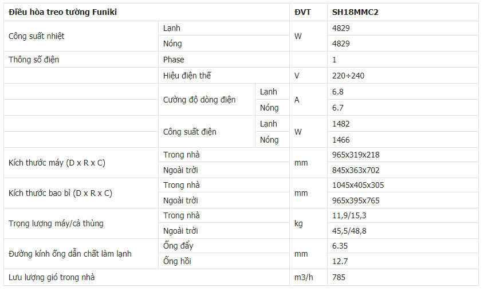Viewport: 484px width, 295px height.
Task: Select "Kích thước bao bì (D x R x C)" label
Action: pyautogui.click(x=60, y=193)
